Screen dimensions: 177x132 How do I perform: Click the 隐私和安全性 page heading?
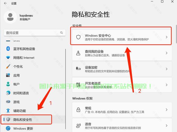point(91,15)
